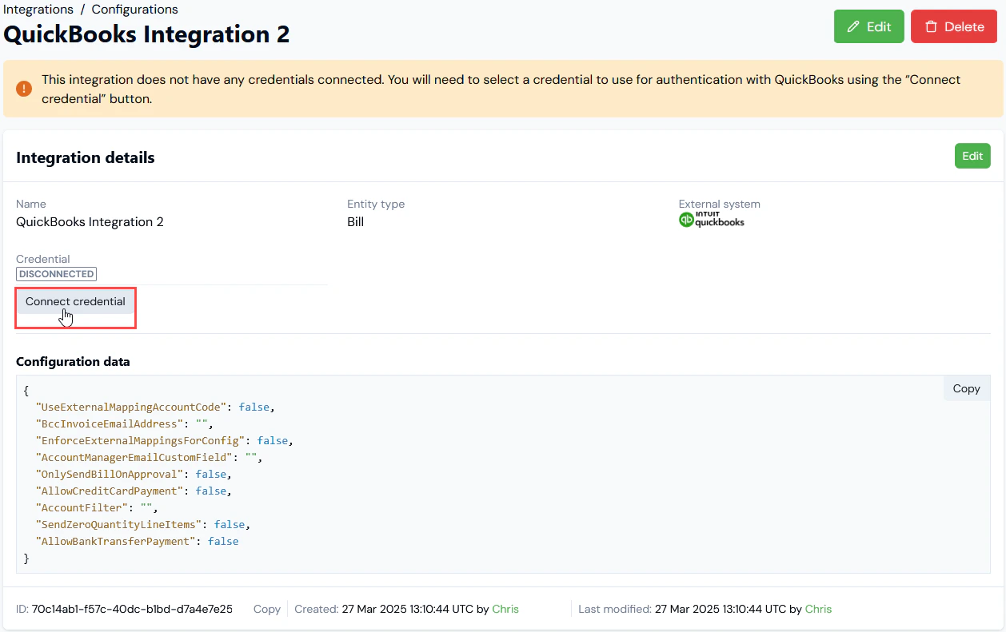This screenshot has height=632, width=1006.
Task: Click the DISCONNECTED status badge
Action: [x=56, y=274]
